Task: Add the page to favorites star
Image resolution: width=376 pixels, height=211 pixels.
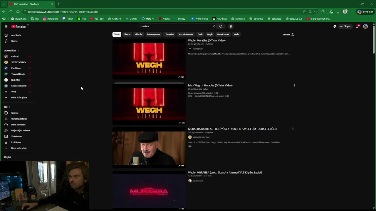Action: pyautogui.click(x=316, y=12)
